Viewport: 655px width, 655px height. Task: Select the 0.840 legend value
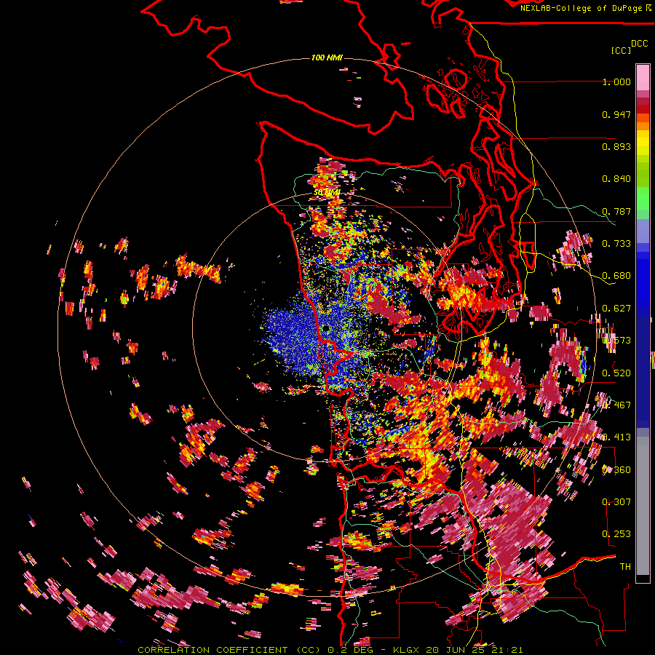616,179
